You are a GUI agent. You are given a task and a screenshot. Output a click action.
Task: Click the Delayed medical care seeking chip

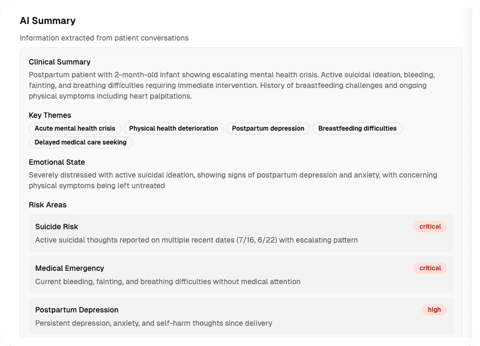tap(80, 142)
